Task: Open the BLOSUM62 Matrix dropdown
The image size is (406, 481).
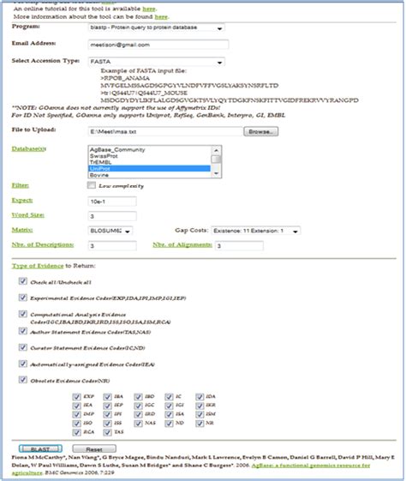Action: click(110, 231)
